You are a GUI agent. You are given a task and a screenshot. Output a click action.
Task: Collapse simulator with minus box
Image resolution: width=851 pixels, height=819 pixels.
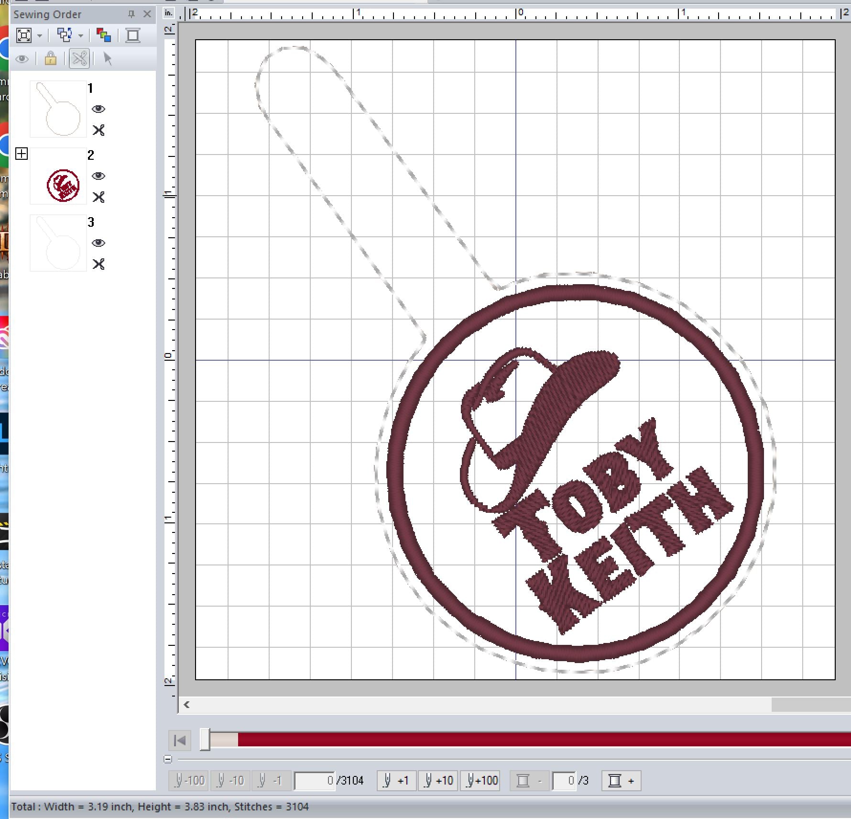click(x=168, y=759)
